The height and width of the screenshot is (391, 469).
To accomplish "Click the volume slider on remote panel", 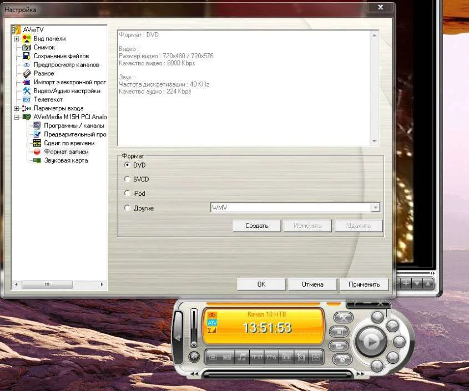I will click(194, 327).
